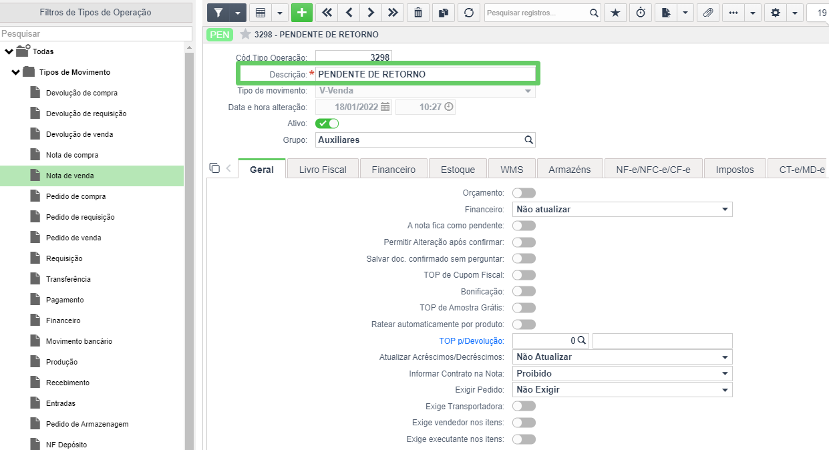Switch to the Livro Fiscal tab

click(323, 170)
